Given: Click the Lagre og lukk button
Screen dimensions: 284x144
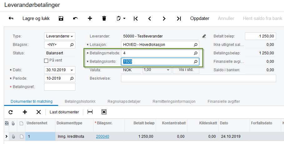Looking at the screenshot, I should tap(36, 18).
